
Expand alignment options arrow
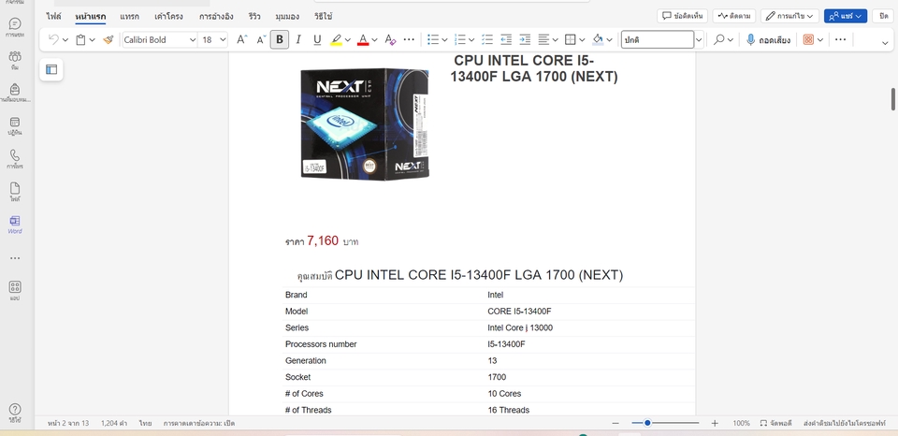click(x=555, y=40)
